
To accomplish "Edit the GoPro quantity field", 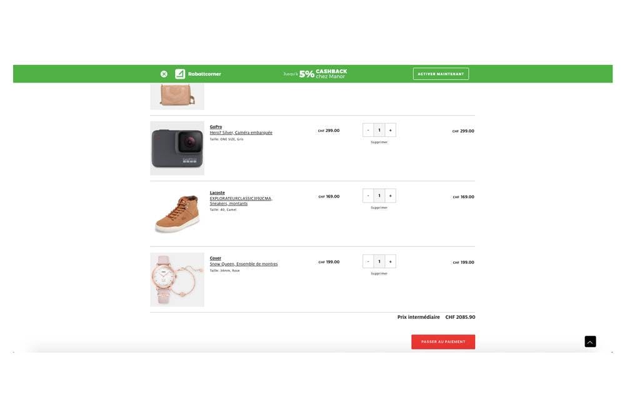I will tap(379, 130).
